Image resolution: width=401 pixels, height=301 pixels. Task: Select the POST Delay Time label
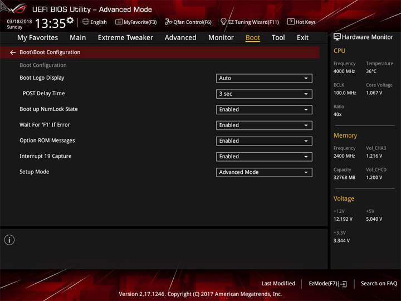tap(44, 94)
